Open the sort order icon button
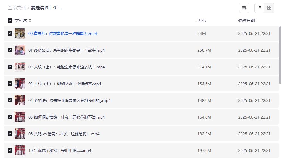 (244, 8)
